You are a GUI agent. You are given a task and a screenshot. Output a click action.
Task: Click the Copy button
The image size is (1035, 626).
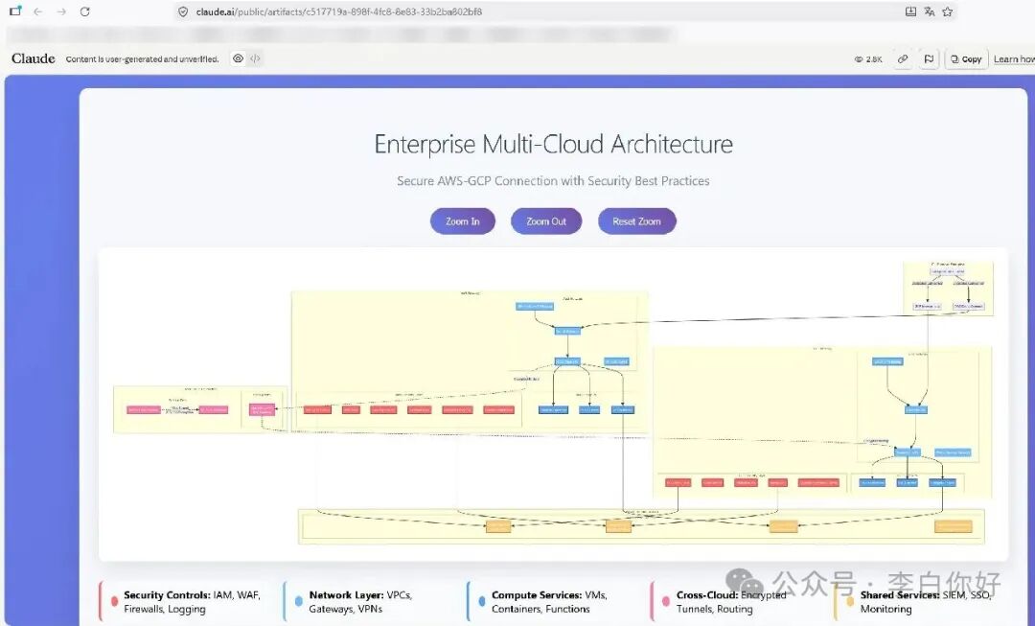pos(966,59)
